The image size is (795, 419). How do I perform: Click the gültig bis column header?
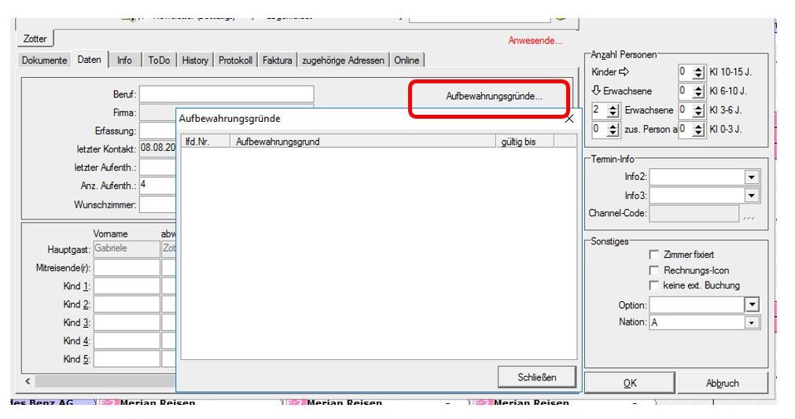click(524, 142)
